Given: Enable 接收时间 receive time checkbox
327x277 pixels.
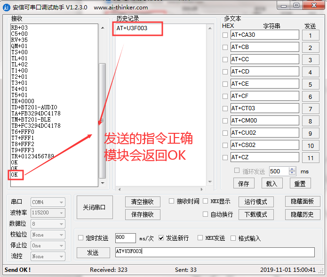Looking at the screenshot, I should (171, 201).
